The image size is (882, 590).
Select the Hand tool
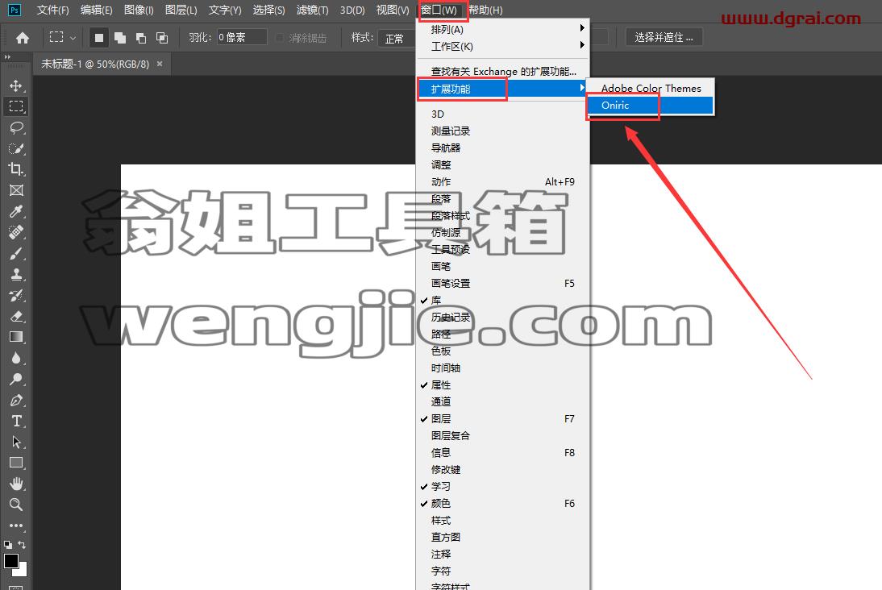pos(16,484)
